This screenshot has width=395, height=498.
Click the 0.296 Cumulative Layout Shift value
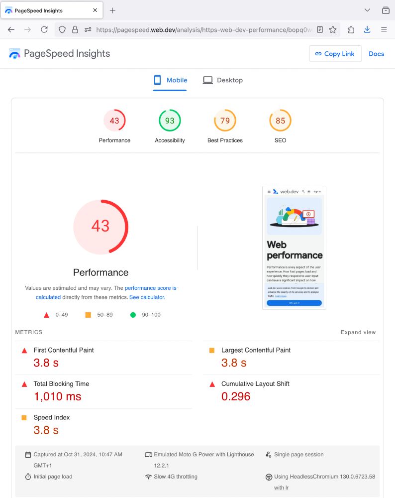pyautogui.click(x=236, y=396)
